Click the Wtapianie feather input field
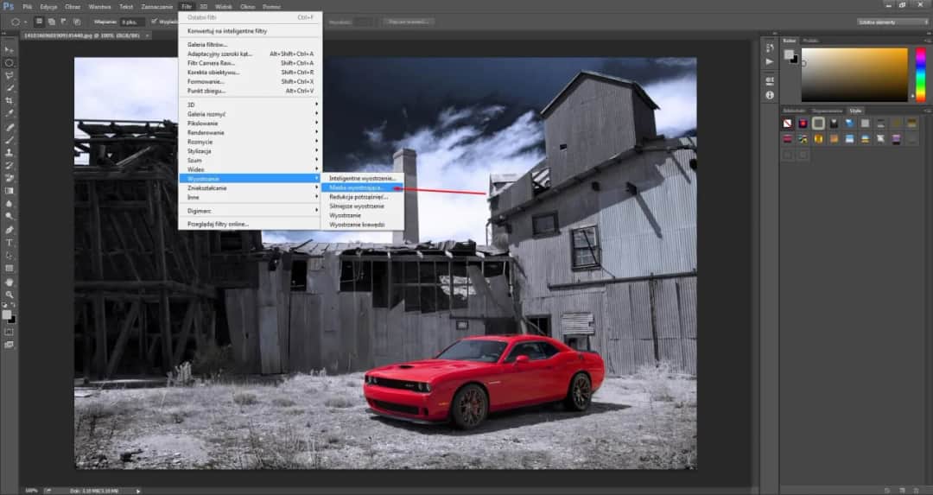933x495 pixels. (x=130, y=21)
